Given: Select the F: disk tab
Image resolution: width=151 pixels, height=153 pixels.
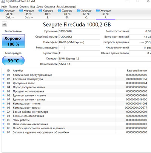Looking at the screenshot, I should pos(106,14).
